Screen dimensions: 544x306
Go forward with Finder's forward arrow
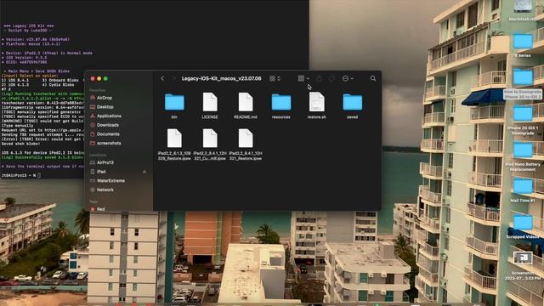(x=173, y=78)
